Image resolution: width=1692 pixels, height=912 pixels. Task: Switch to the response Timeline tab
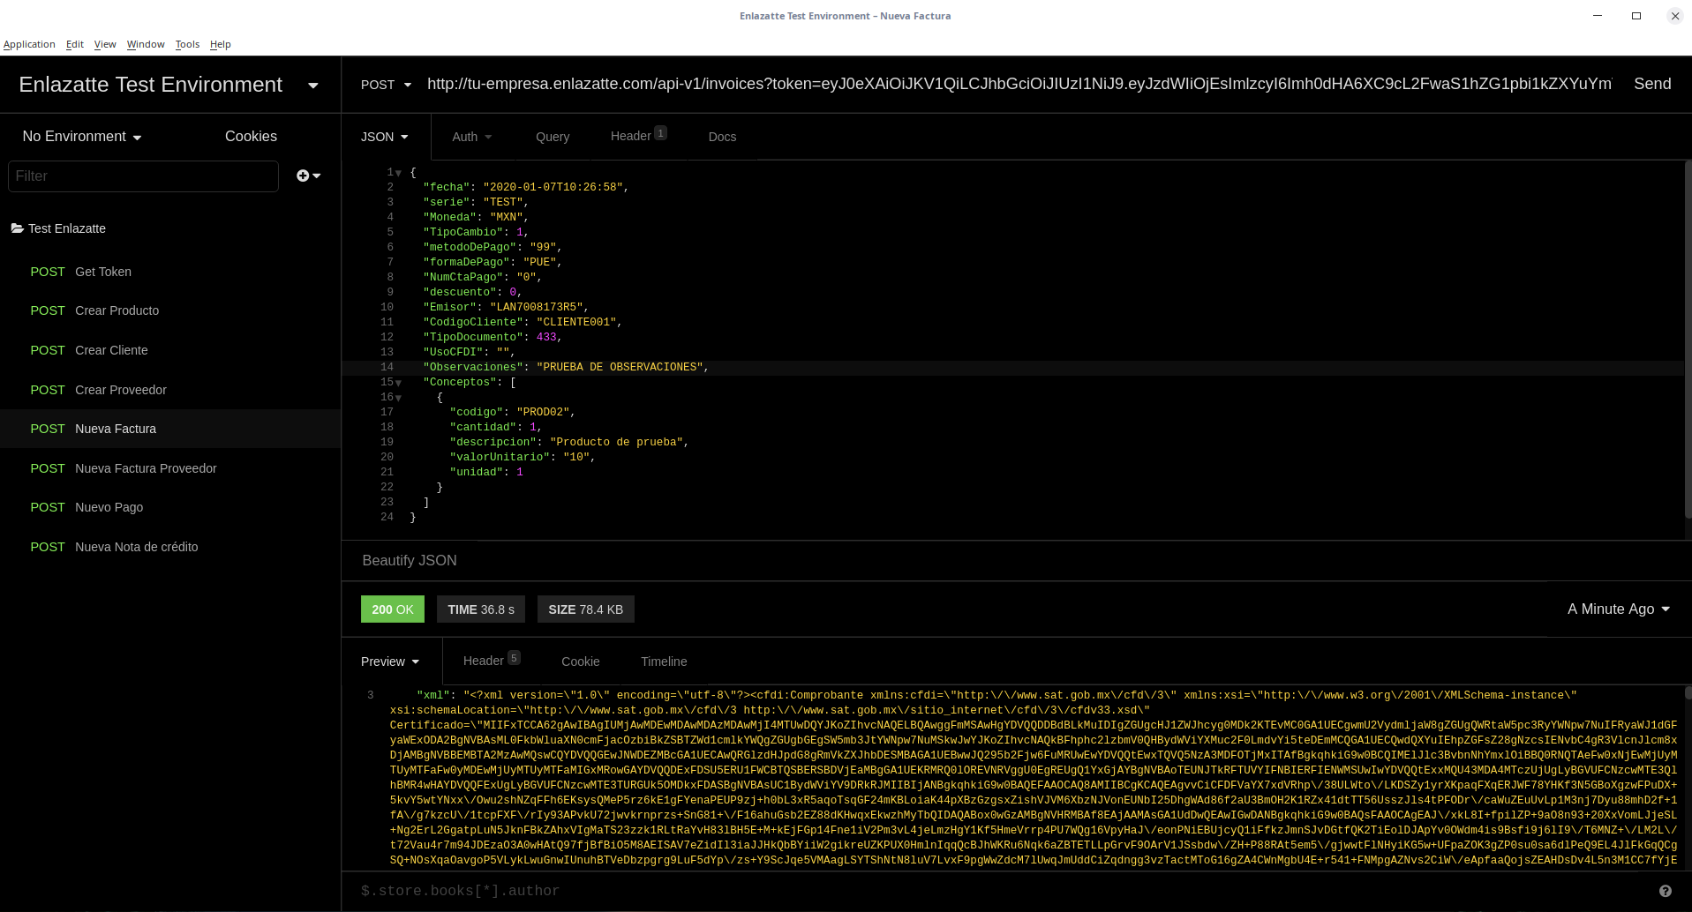664,662
